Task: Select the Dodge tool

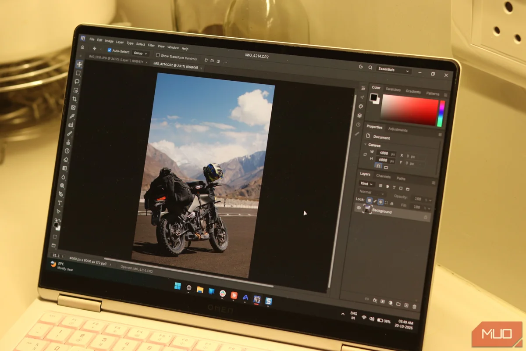Action: click(x=62, y=185)
